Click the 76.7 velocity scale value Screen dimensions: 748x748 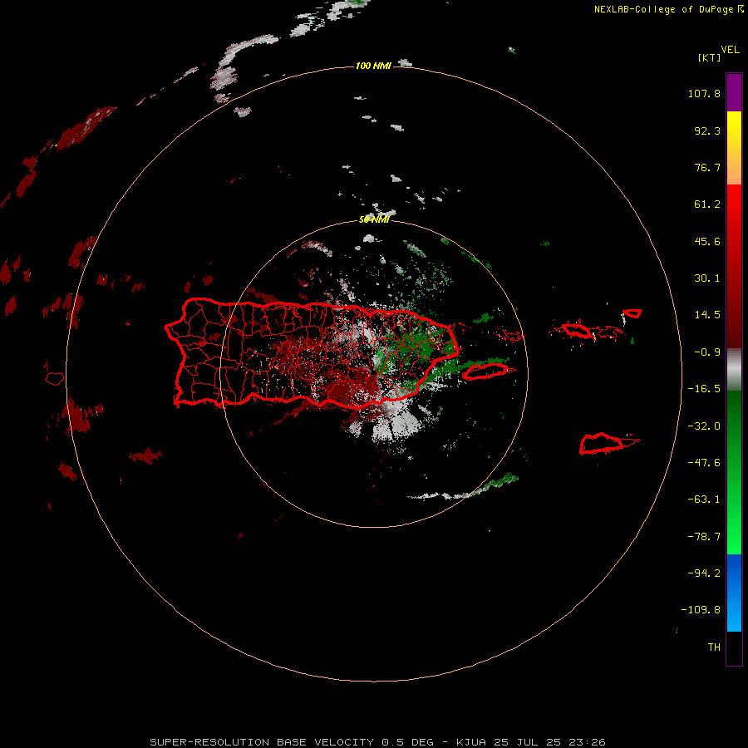707,167
